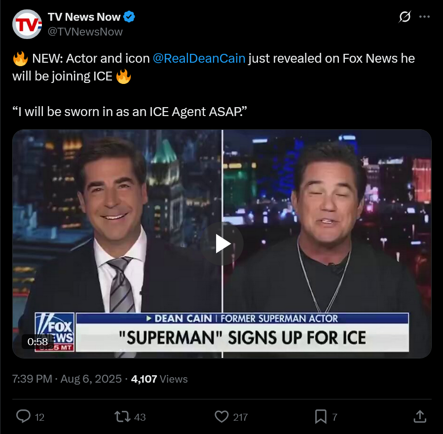
Task: Open the @TVNewsNow handle
Action: coord(85,32)
